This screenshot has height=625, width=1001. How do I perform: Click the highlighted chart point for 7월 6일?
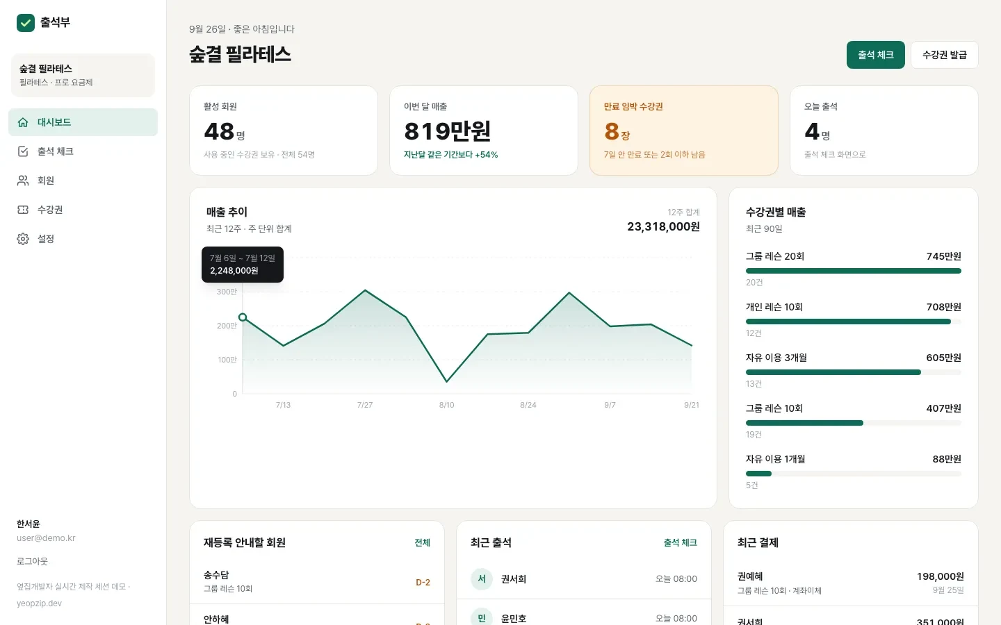coord(243,317)
